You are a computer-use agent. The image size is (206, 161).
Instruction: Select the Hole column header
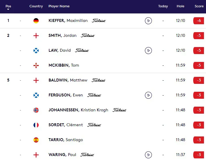[180, 6]
